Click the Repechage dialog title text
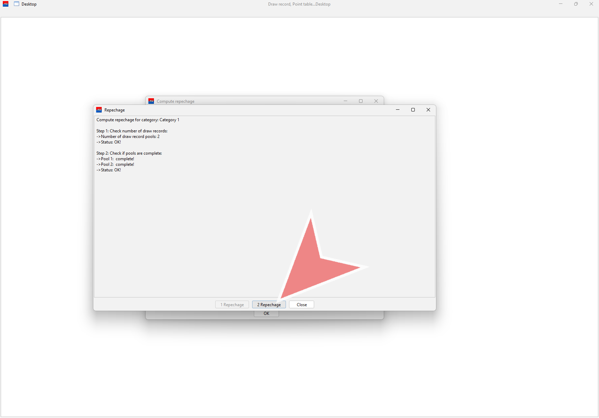 tap(115, 110)
